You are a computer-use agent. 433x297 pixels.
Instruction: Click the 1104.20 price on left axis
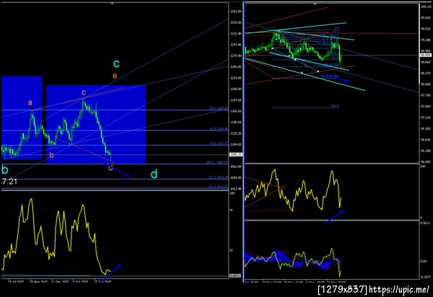236,144
